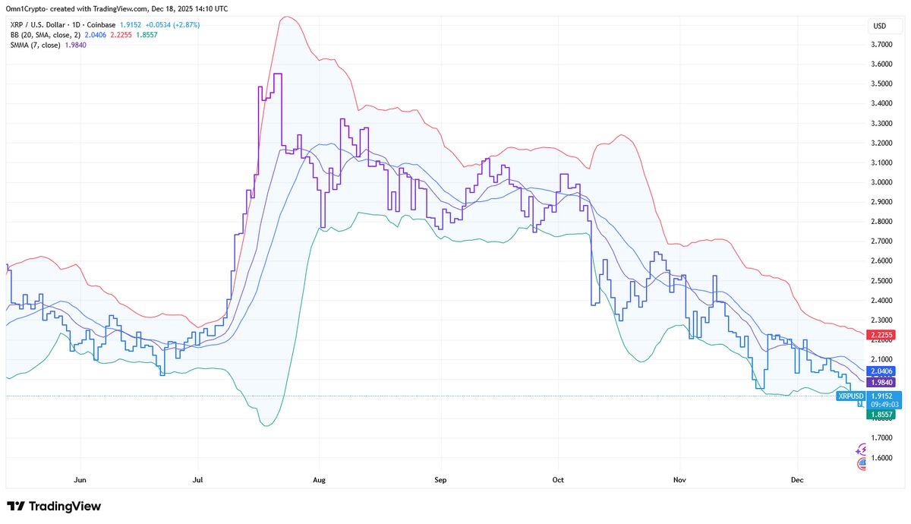Select the Dec label on the time axis
This screenshot has height=524, width=911.
click(796, 480)
